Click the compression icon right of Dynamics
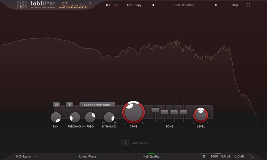The height and width of the screenshot is (160, 267). pos(115,122)
